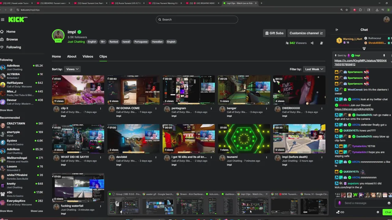Play the 'tsunami' clip thumbnail
This screenshot has height=220, width=392.
click(244, 139)
